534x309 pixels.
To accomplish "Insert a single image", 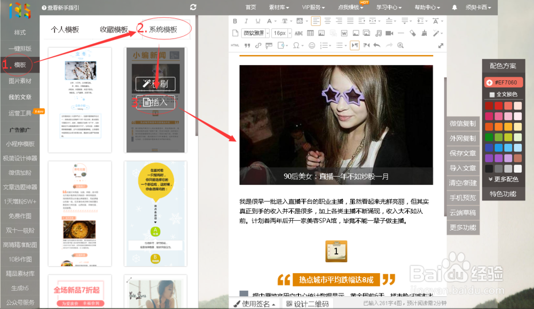I will click(x=356, y=33).
